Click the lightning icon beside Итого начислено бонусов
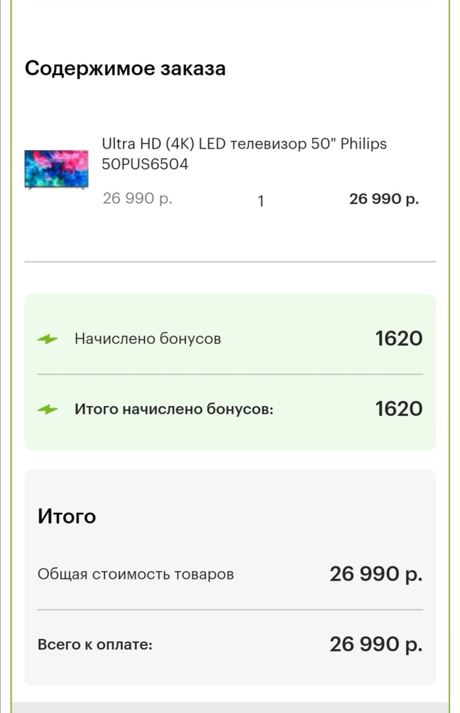The width and height of the screenshot is (460, 713). pos(47,409)
